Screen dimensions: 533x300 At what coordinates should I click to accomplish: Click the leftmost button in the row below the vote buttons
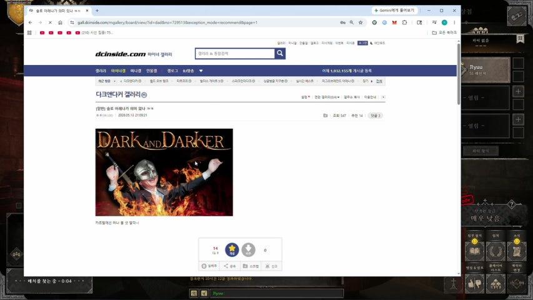[x=209, y=266]
